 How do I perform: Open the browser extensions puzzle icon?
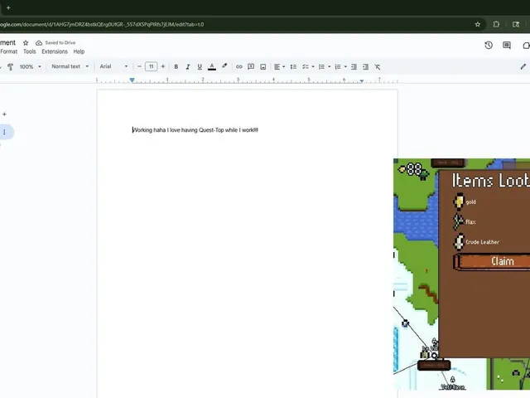(496, 24)
